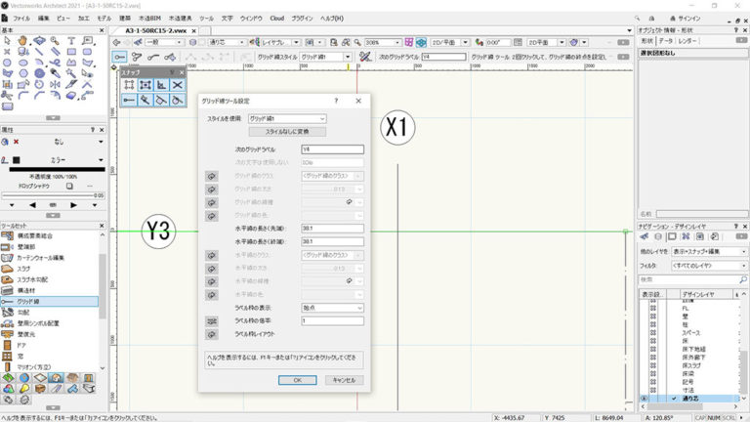Select the グリッド線 tool in the tool set
This screenshot has width=750, height=422.
[x=27, y=302]
